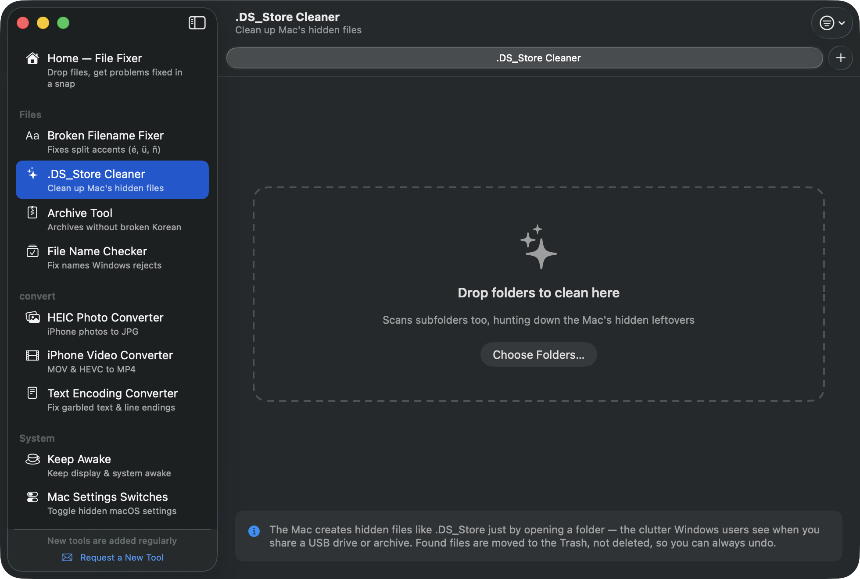Viewport: 860px width, 579px height.
Task: Click 'Scans subfolders too' description text
Action: coord(538,320)
